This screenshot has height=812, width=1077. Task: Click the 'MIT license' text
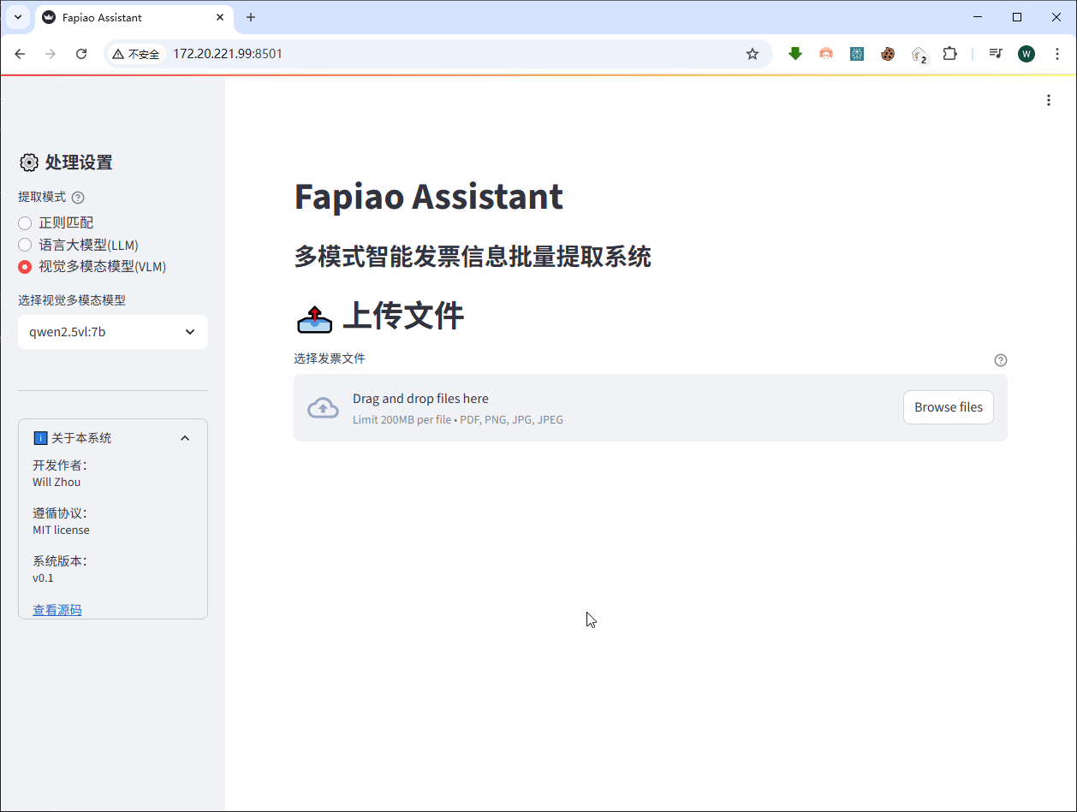[61, 530]
